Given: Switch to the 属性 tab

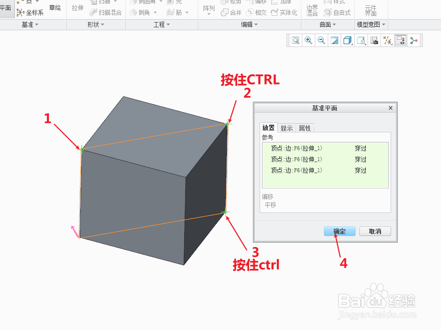Looking at the screenshot, I should click(305, 128).
